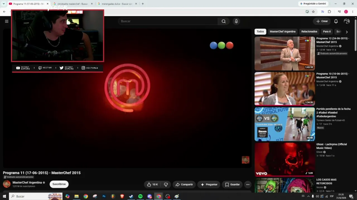Screen dimensions: 357x200
Task: Open the LOS CASOS MAS RETORCIDOS thumbnail
Action: click(285, 185)
